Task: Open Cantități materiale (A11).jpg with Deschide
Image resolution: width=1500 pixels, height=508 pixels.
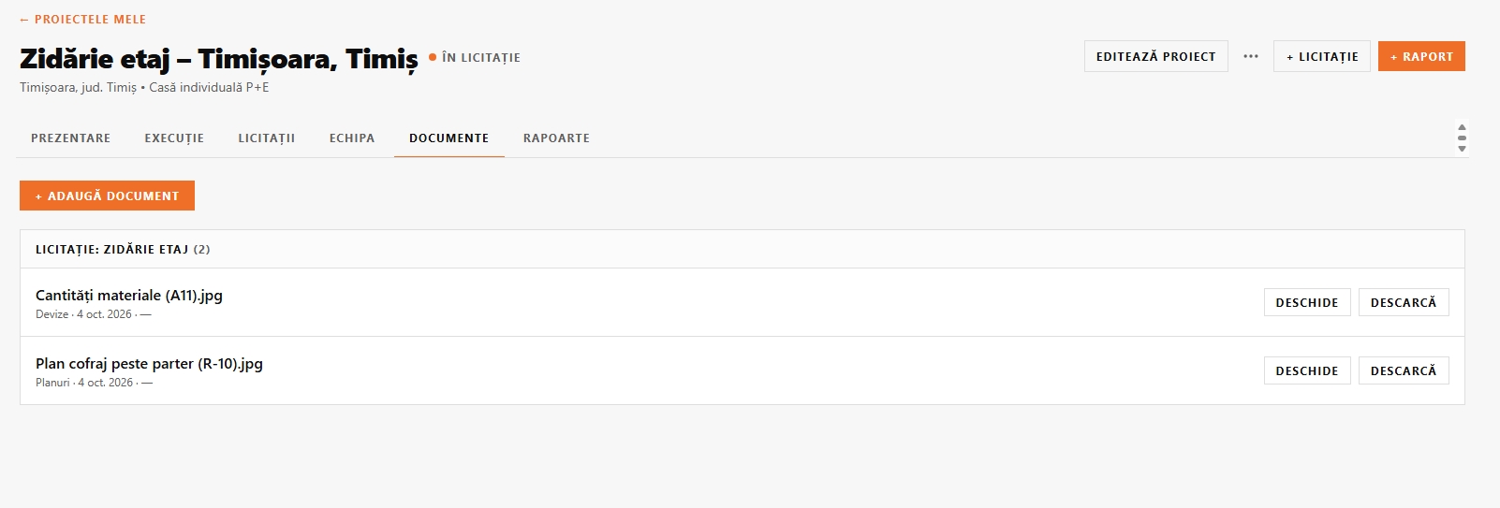Action: (x=1307, y=302)
